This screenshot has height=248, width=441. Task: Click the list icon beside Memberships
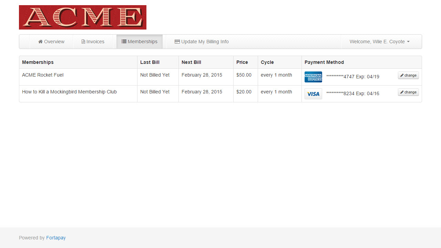coord(124,42)
